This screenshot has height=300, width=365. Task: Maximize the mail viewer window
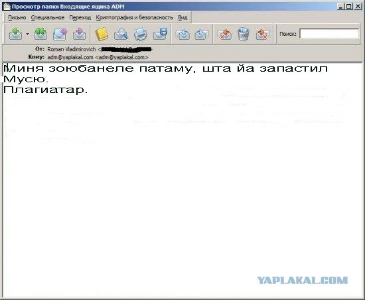coord(349,7)
